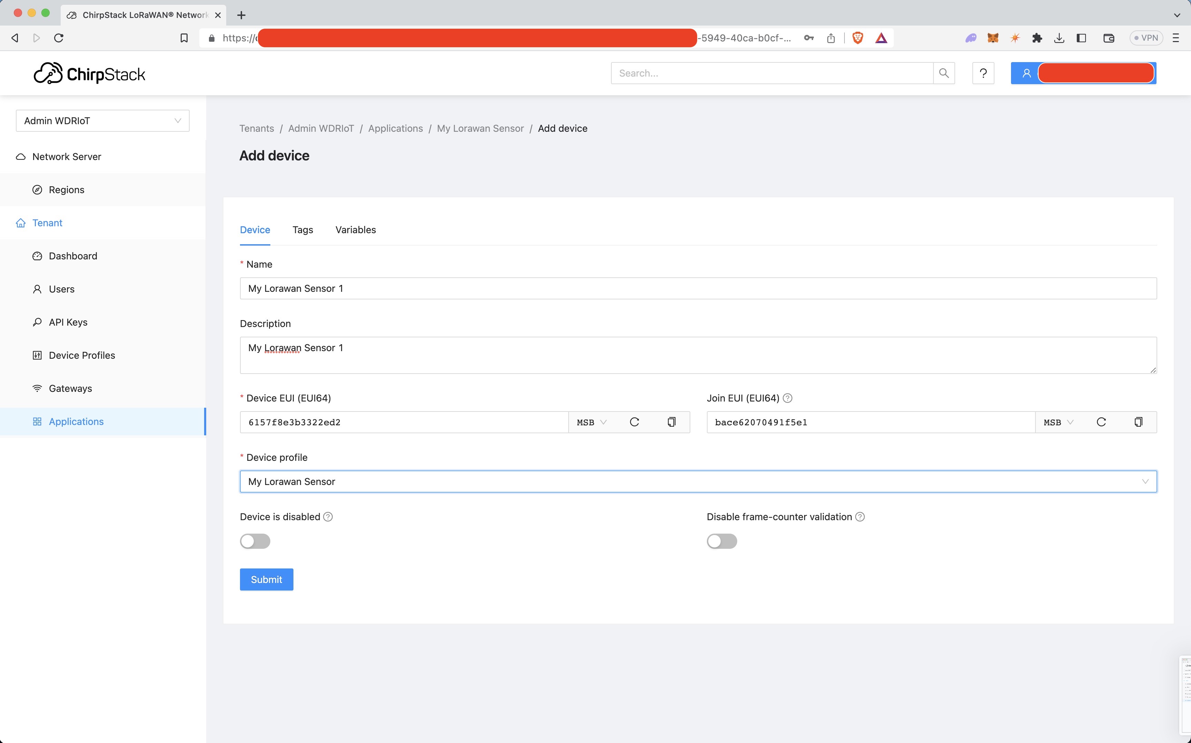Expand the Device profile dropdown
The width and height of the screenshot is (1191, 743).
pyautogui.click(x=698, y=482)
